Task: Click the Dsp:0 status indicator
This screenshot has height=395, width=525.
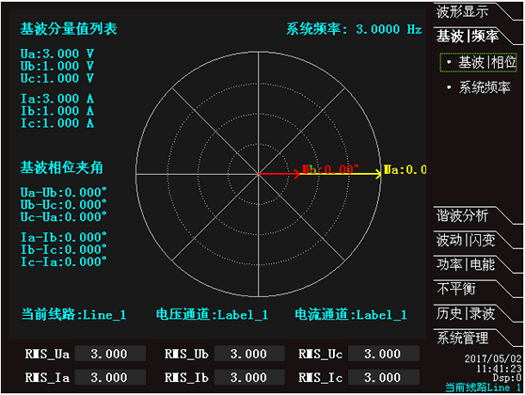Action: coord(507,378)
